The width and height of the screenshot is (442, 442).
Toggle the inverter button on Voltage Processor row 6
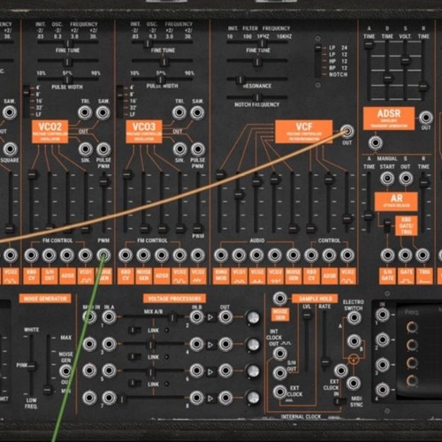[x=210, y=371]
